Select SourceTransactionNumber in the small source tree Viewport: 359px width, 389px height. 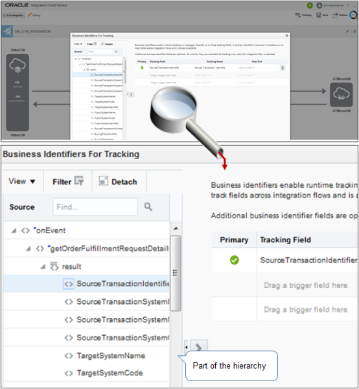coord(108,129)
